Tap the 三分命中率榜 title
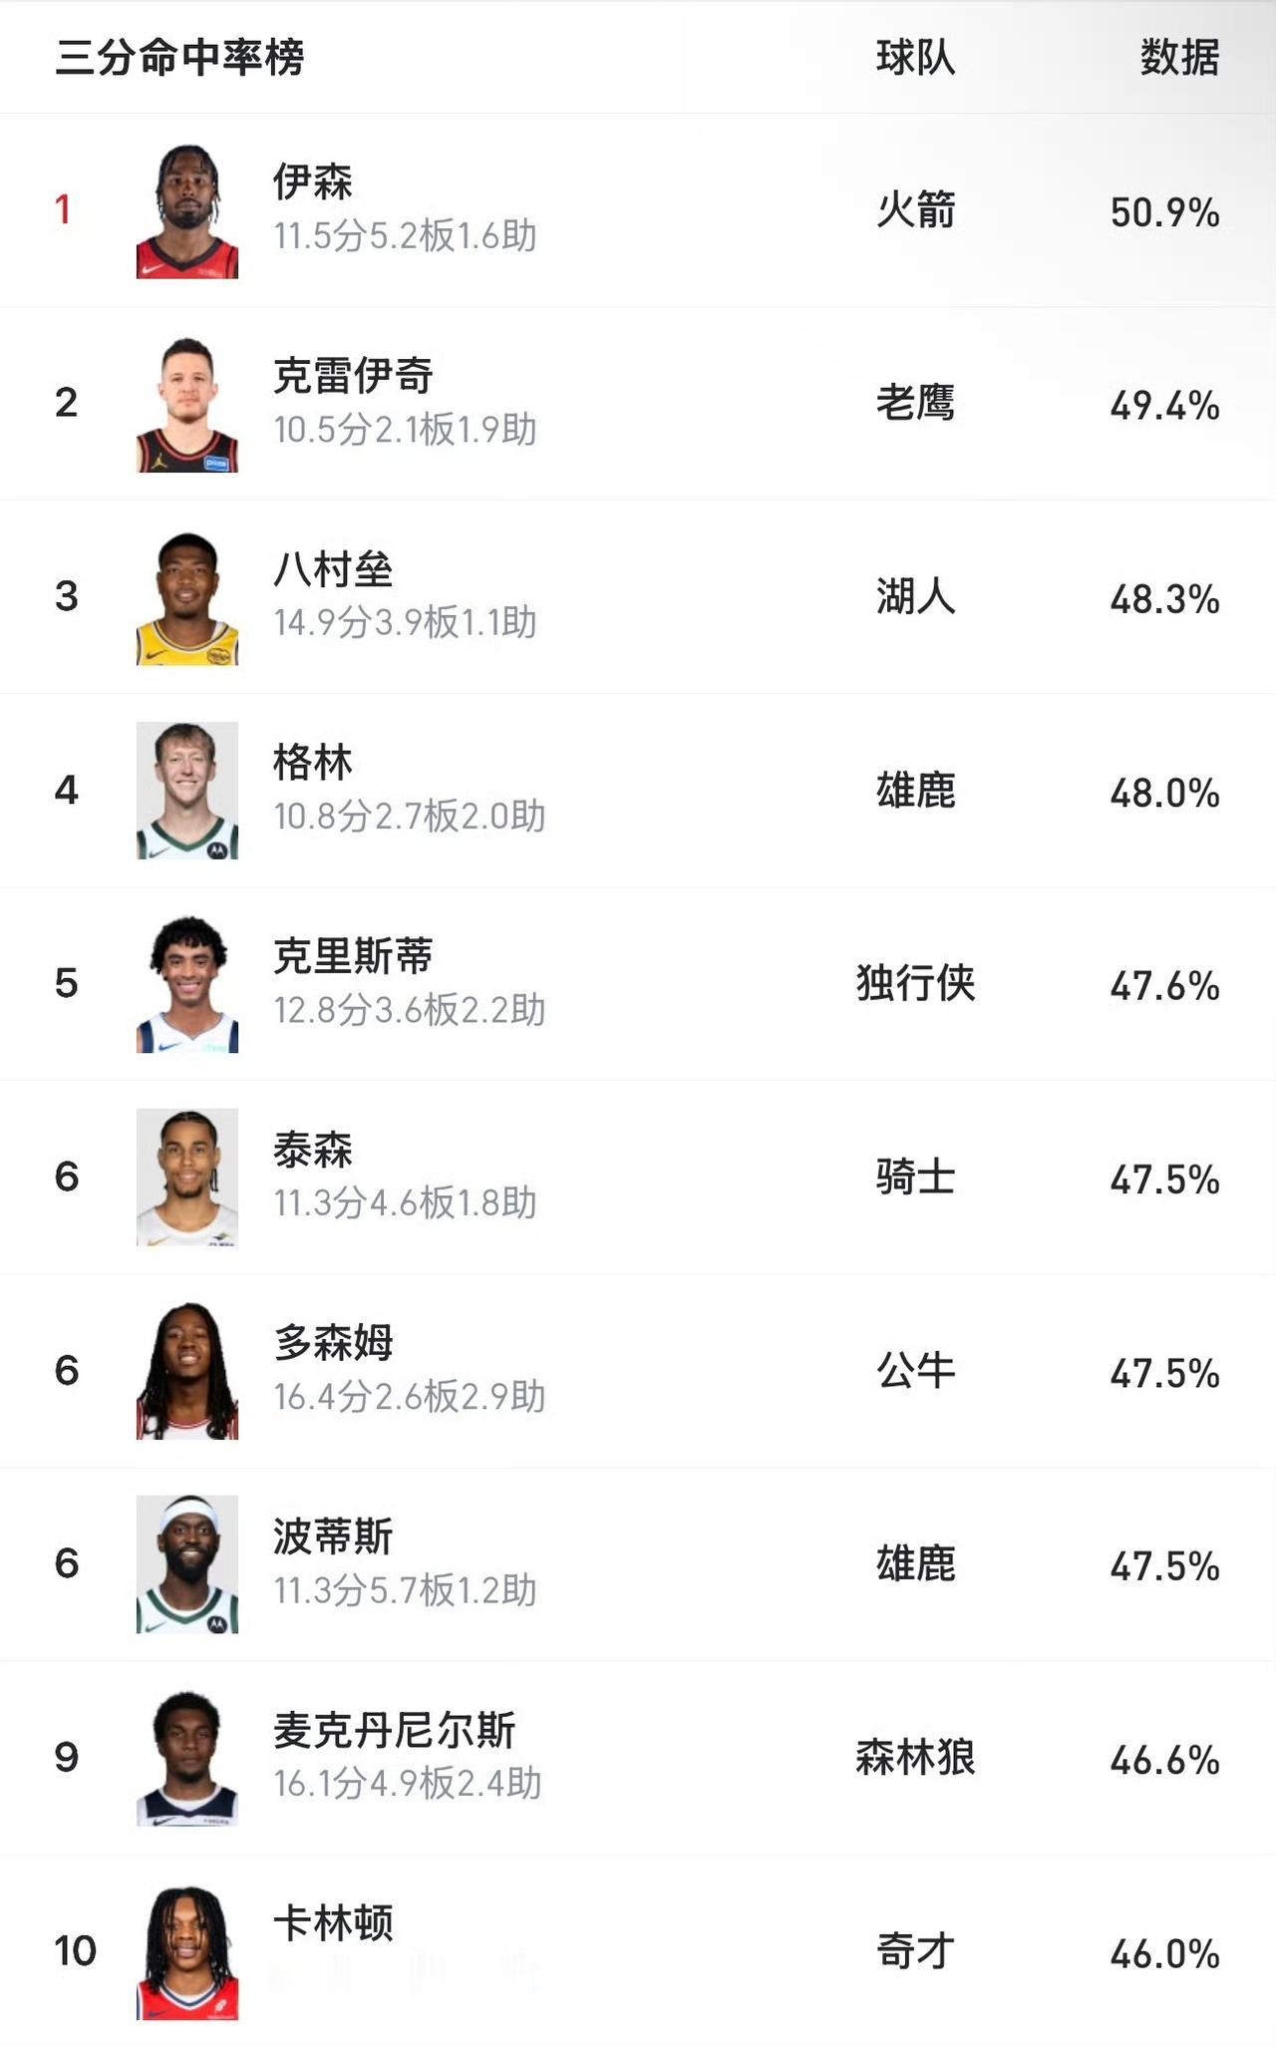Image resolution: width=1276 pixels, height=2045 pixels. pos(179,57)
